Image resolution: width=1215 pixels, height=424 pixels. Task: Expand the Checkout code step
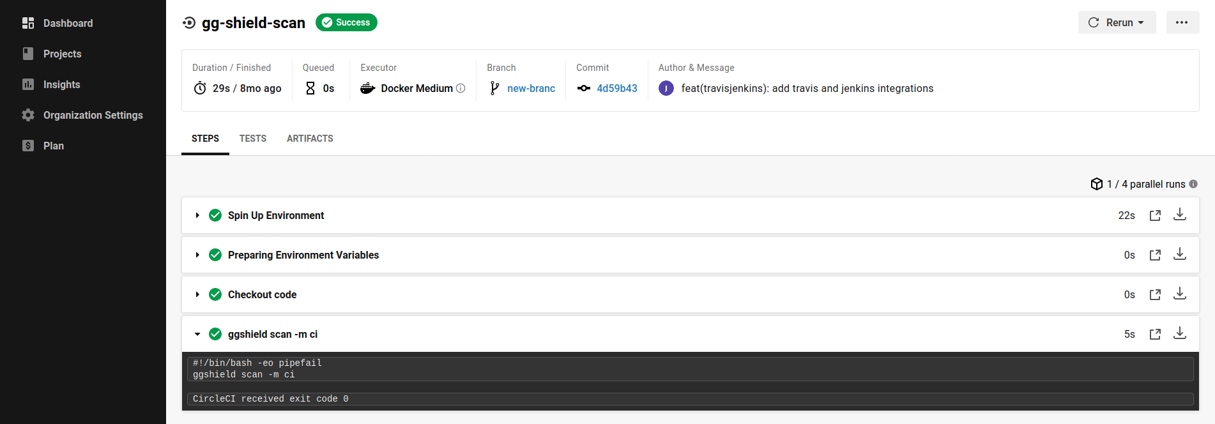pos(197,294)
